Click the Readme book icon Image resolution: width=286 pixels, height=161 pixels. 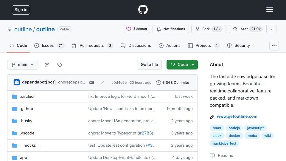pyautogui.click(x=212, y=156)
